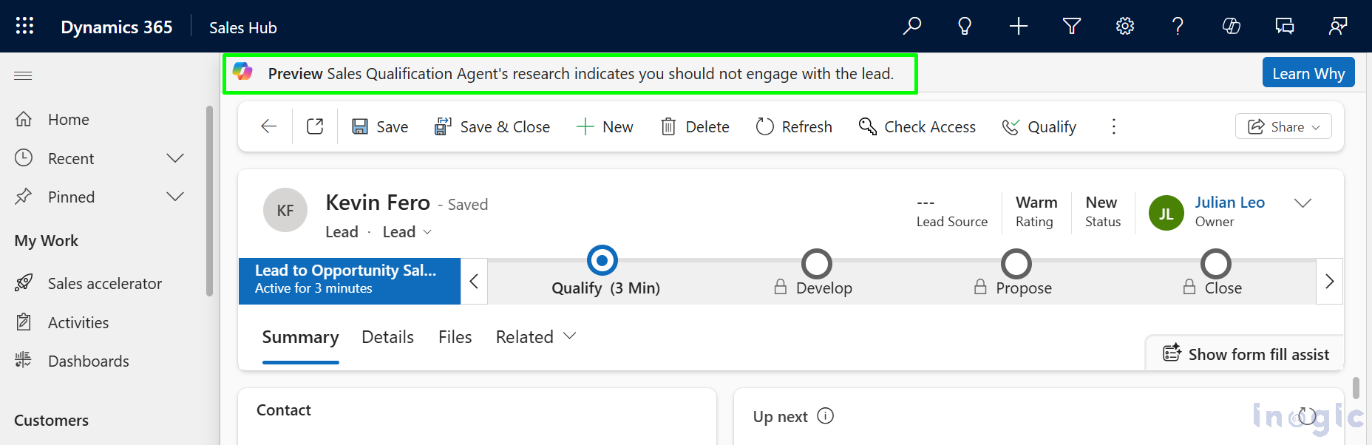Open owner Julian Leo link
The image size is (1372, 445).
[1229, 202]
